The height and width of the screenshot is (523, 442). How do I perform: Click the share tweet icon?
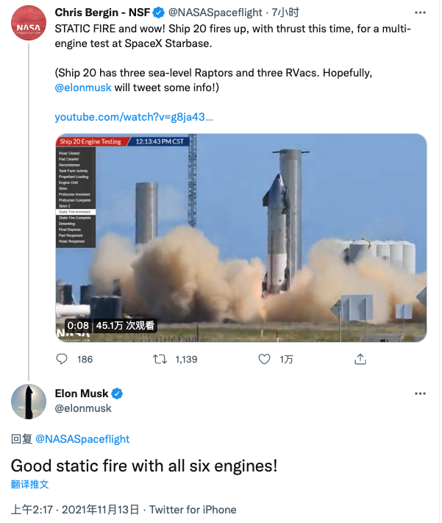360,359
